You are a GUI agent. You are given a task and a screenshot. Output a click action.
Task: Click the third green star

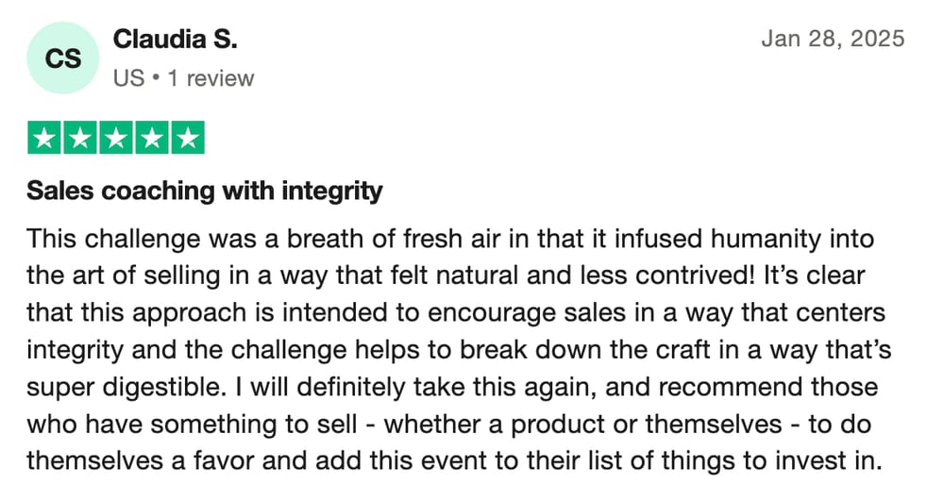tap(115, 138)
